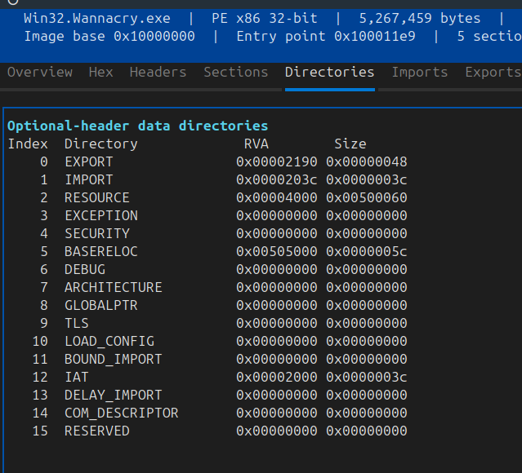Click the Entry point 0x100011e9 text

click(x=326, y=36)
